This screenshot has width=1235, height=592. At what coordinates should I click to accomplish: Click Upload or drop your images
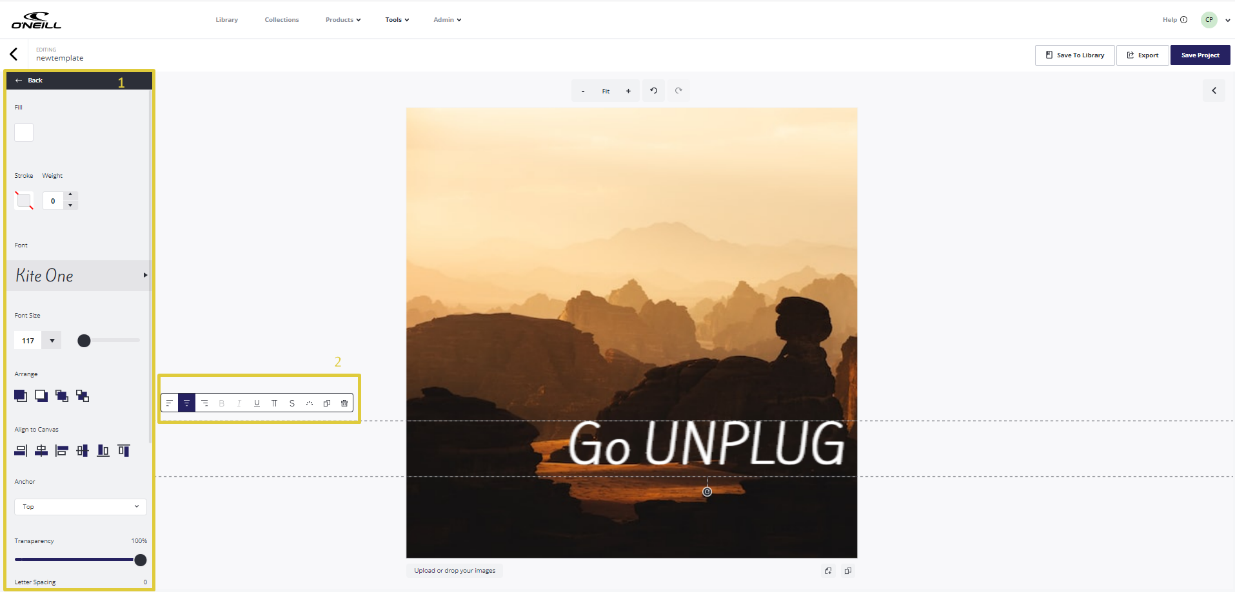[455, 571]
